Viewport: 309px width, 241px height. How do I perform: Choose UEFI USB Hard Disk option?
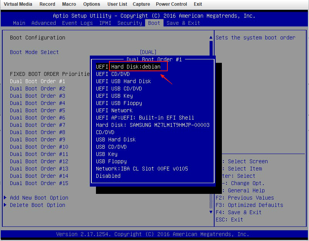tap(123, 81)
